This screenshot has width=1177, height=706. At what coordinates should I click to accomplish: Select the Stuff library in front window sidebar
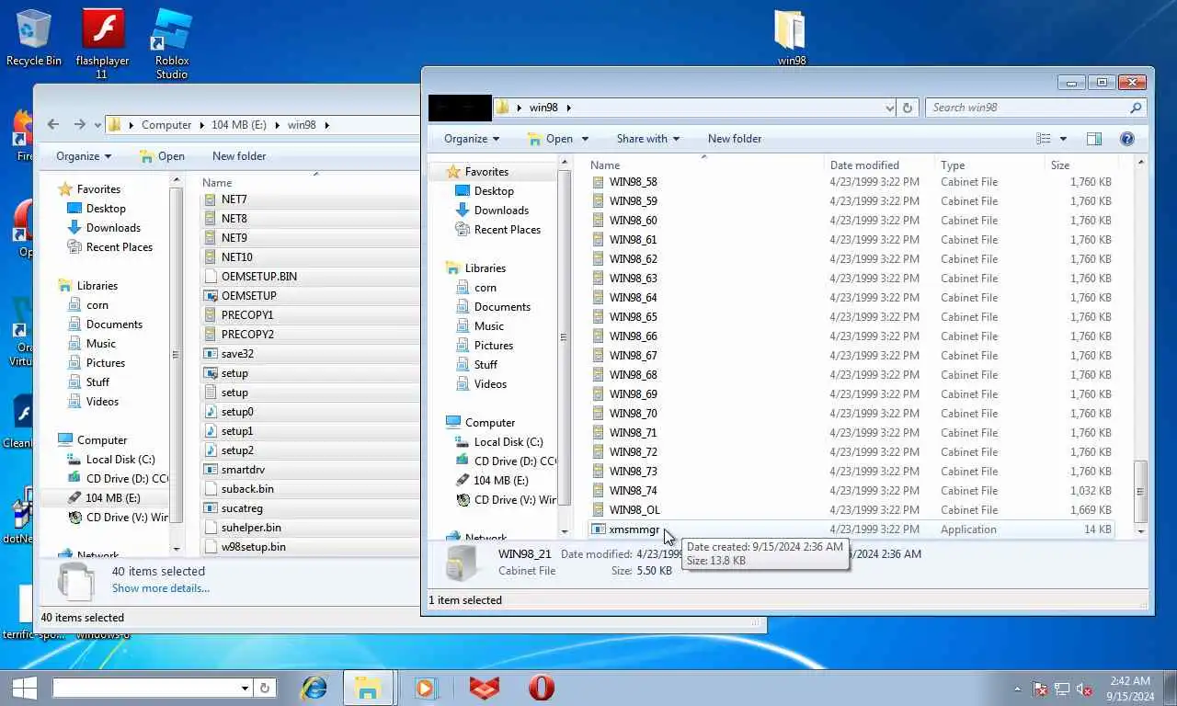tap(486, 365)
